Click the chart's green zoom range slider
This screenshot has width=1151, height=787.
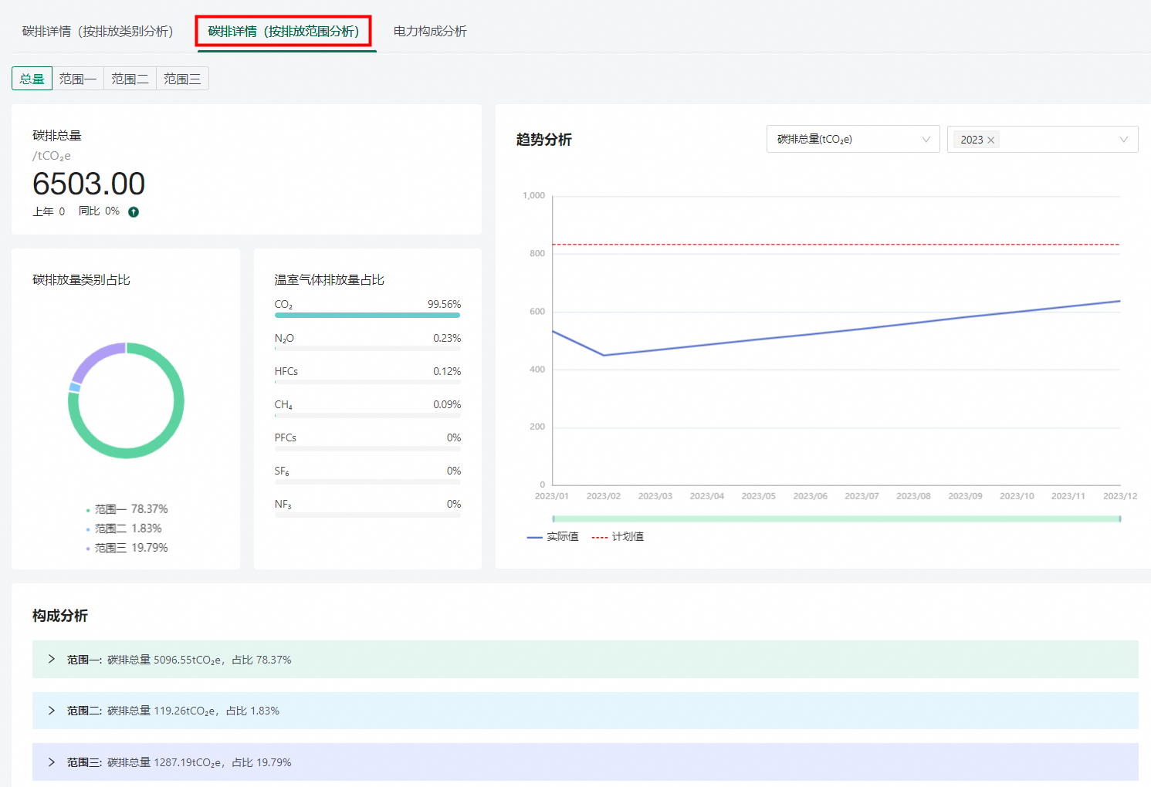click(x=836, y=519)
